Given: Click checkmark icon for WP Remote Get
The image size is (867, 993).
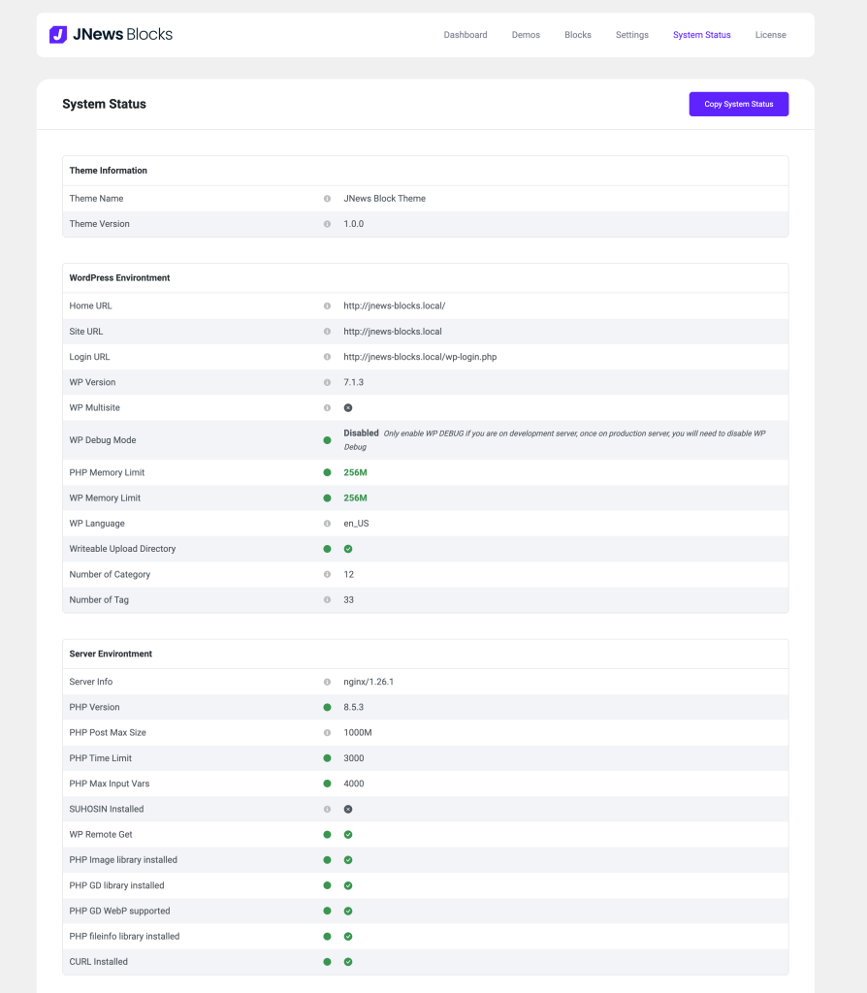Looking at the screenshot, I should point(348,835).
